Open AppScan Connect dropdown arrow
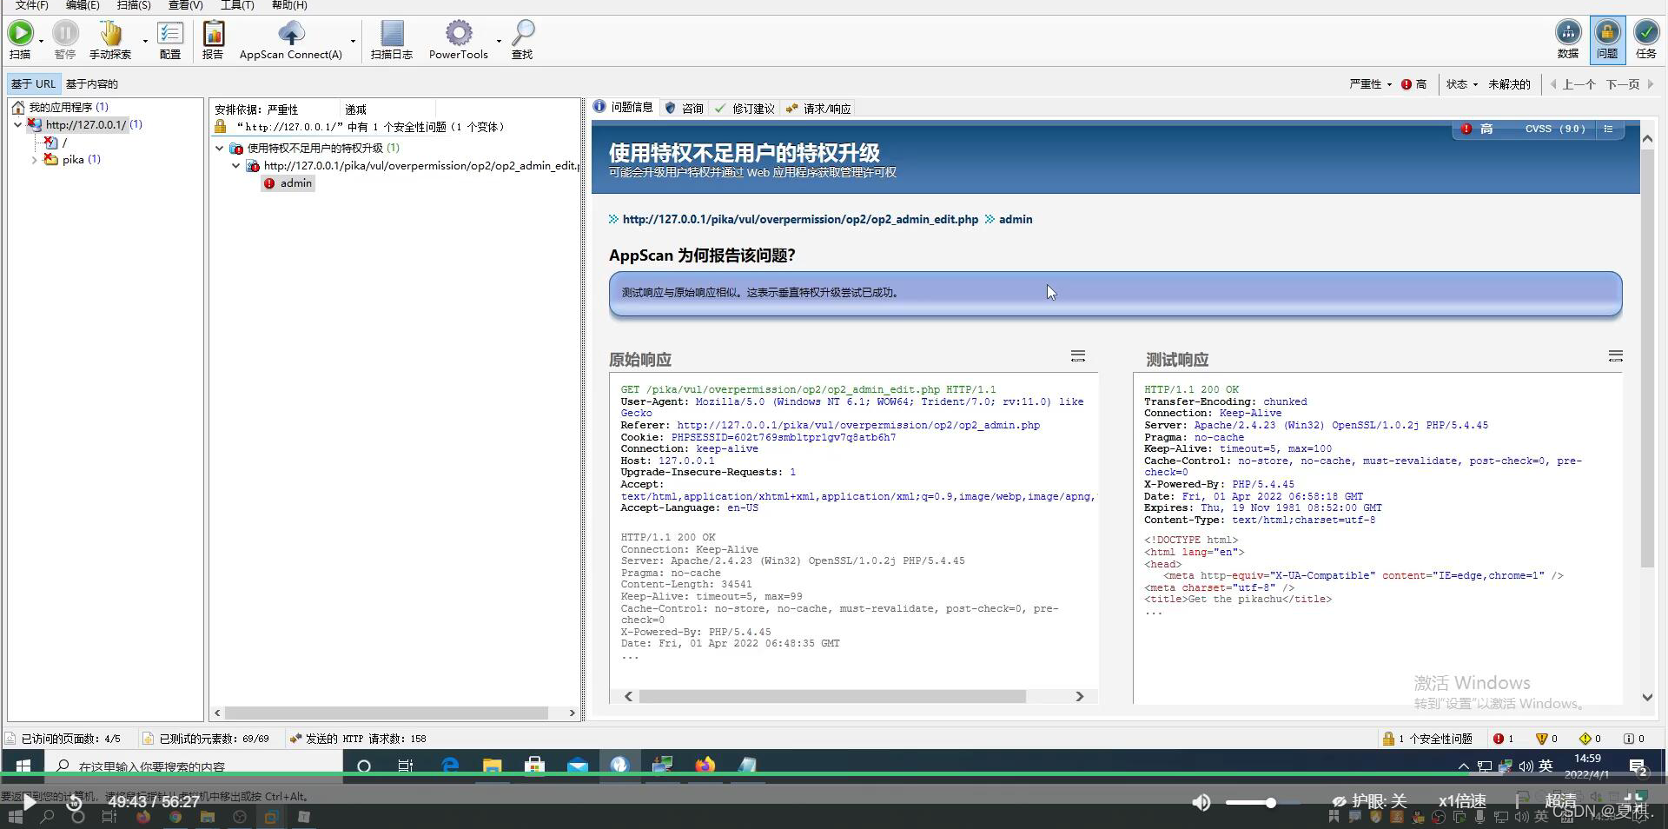Viewport: 1668px width, 829px height. coord(353,41)
